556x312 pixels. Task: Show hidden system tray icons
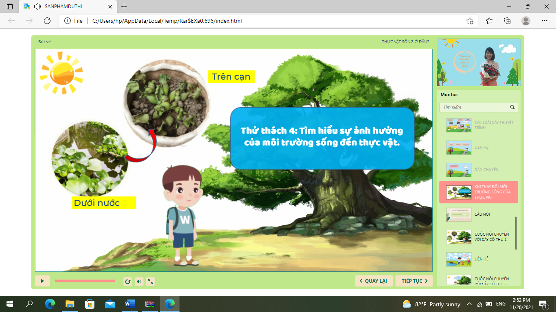[469, 304]
